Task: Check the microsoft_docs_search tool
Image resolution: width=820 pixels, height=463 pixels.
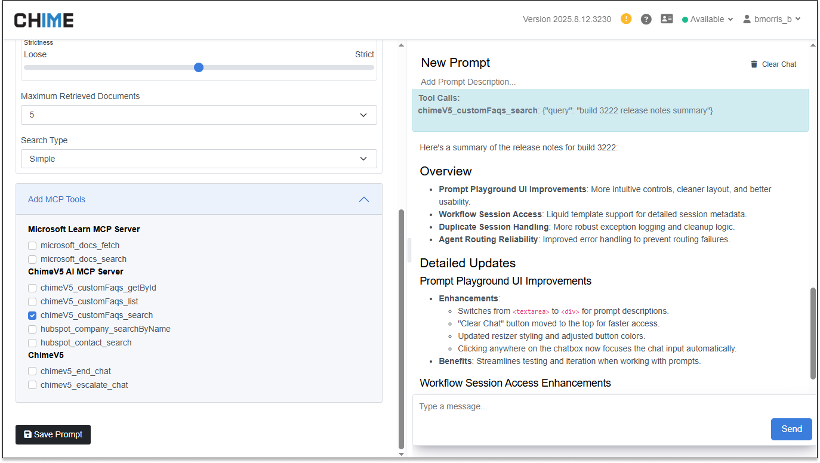Action: [x=32, y=259]
